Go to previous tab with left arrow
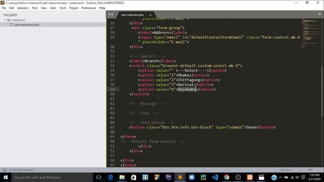Screen dimensions: 324x182 tap(109, 15)
